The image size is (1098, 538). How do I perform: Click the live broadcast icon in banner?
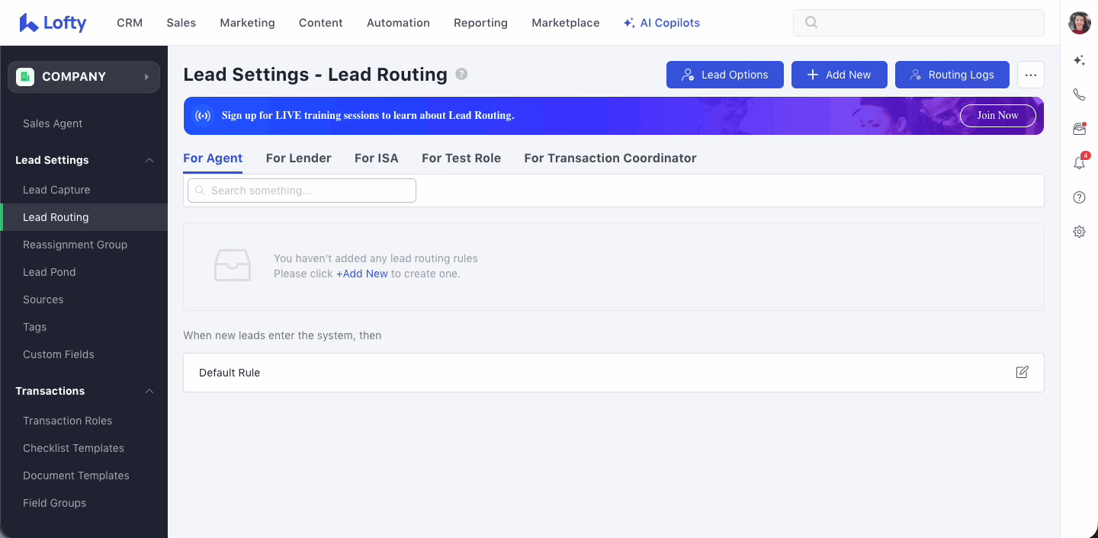203,116
